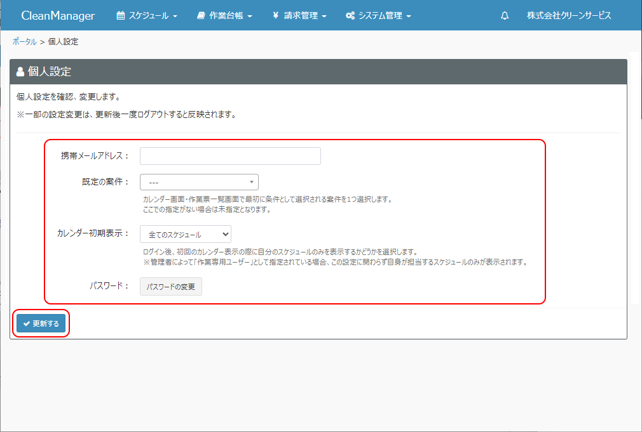Expand the caret next to スケジュール
642x432 pixels.
click(175, 16)
